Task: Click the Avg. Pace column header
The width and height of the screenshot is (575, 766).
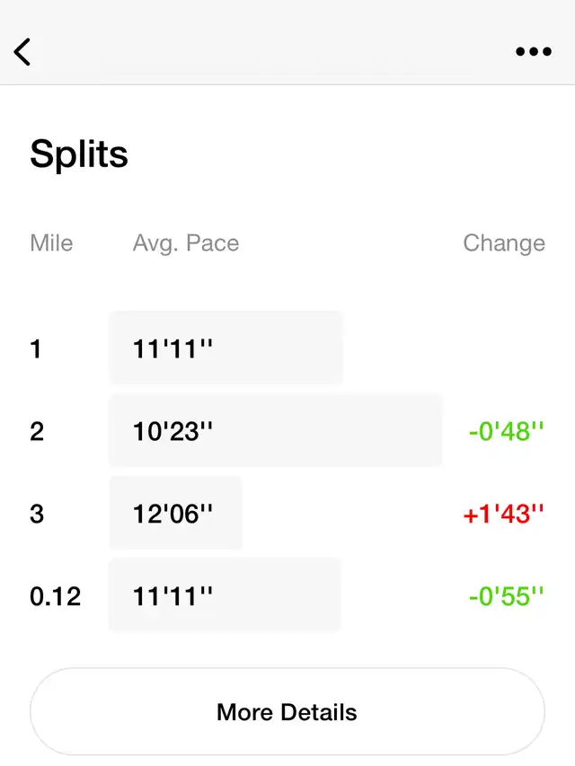Action: (x=186, y=243)
